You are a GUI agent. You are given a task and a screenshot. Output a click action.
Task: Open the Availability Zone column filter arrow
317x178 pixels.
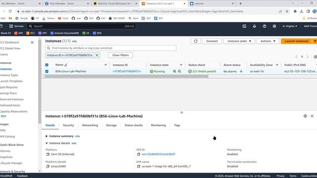[277, 65]
